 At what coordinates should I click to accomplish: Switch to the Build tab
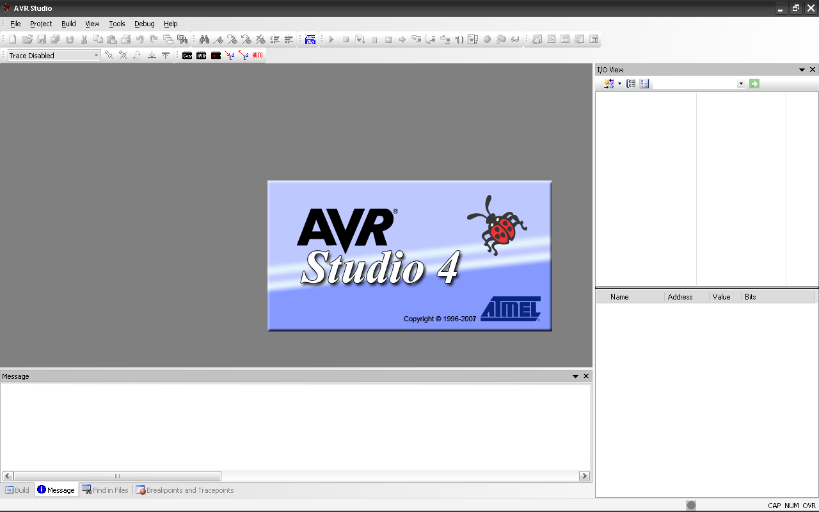point(17,490)
